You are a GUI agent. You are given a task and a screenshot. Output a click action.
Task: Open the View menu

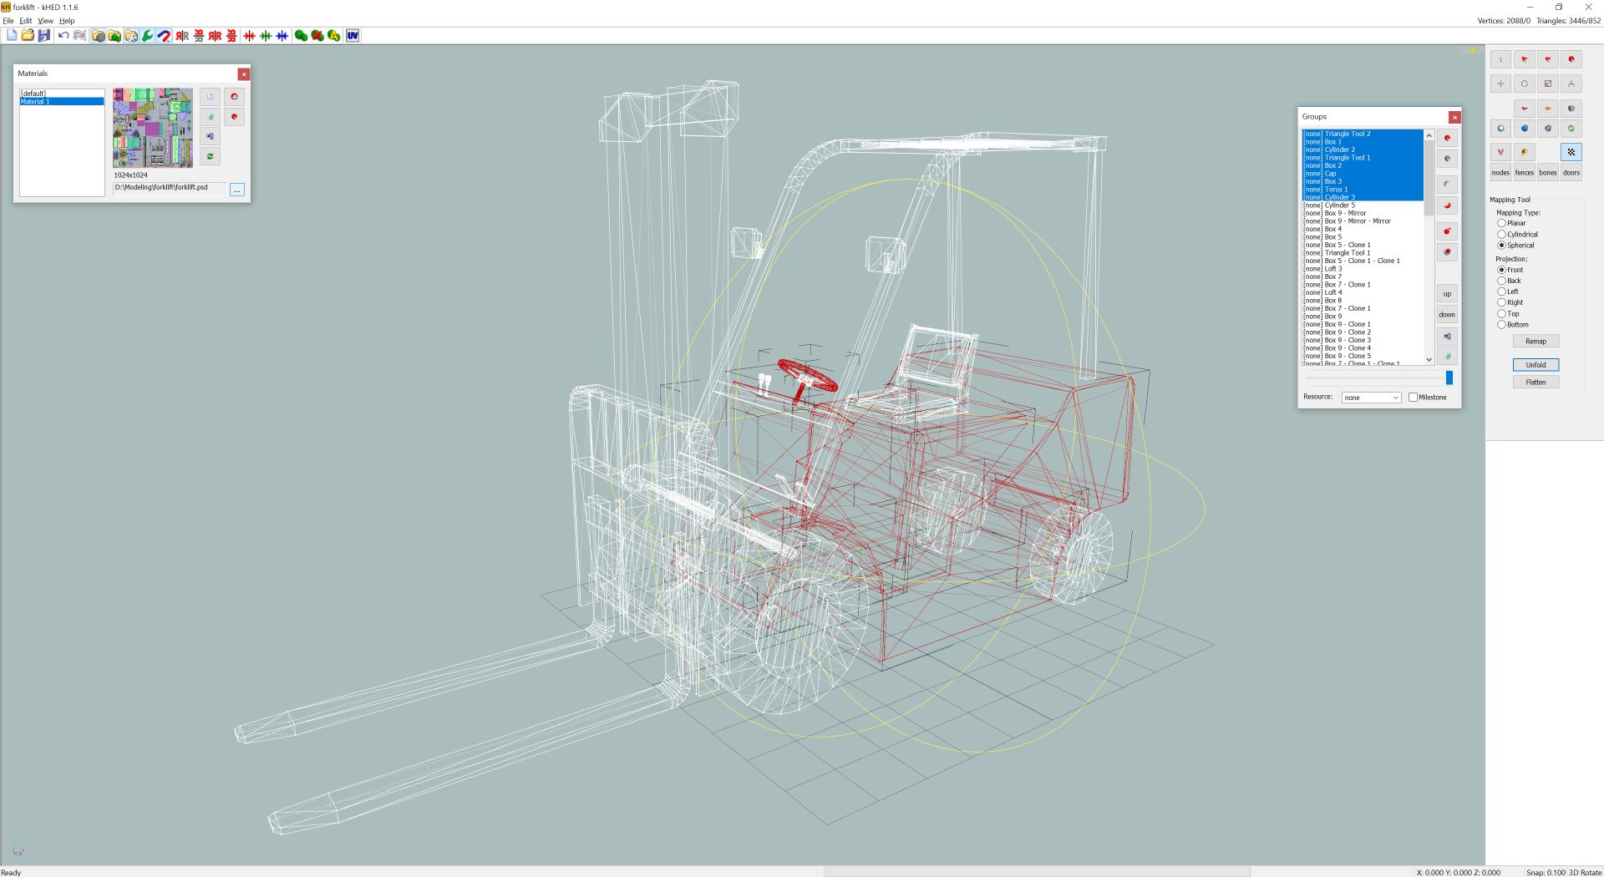(46, 21)
